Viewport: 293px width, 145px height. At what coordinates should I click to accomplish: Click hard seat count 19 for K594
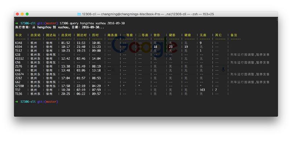pos(186,47)
